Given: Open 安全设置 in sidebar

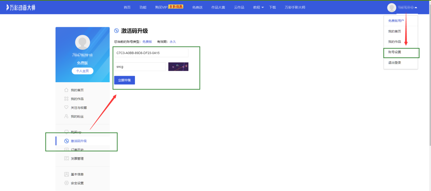Looking at the screenshot, I should [77, 183].
